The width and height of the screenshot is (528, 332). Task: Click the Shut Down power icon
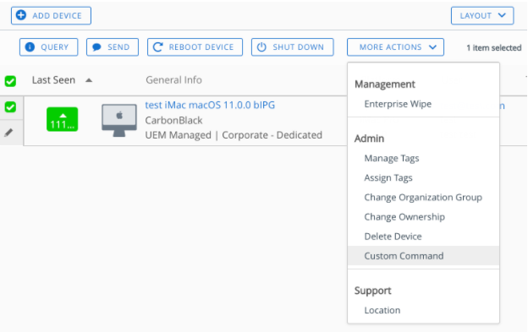click(x=261, y=47)
